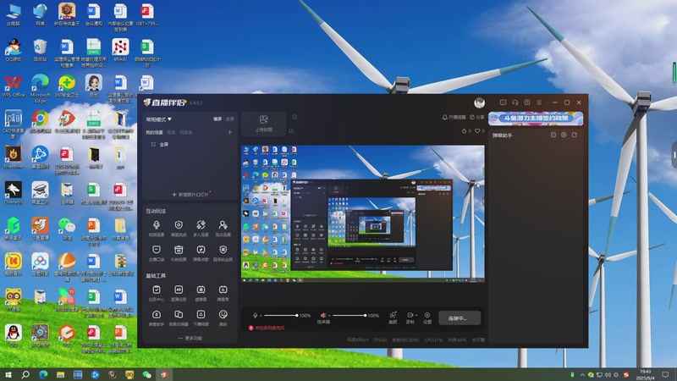Click the headset customer service icon
This screenshot has width=677, height=381.
tap(515, 102)
